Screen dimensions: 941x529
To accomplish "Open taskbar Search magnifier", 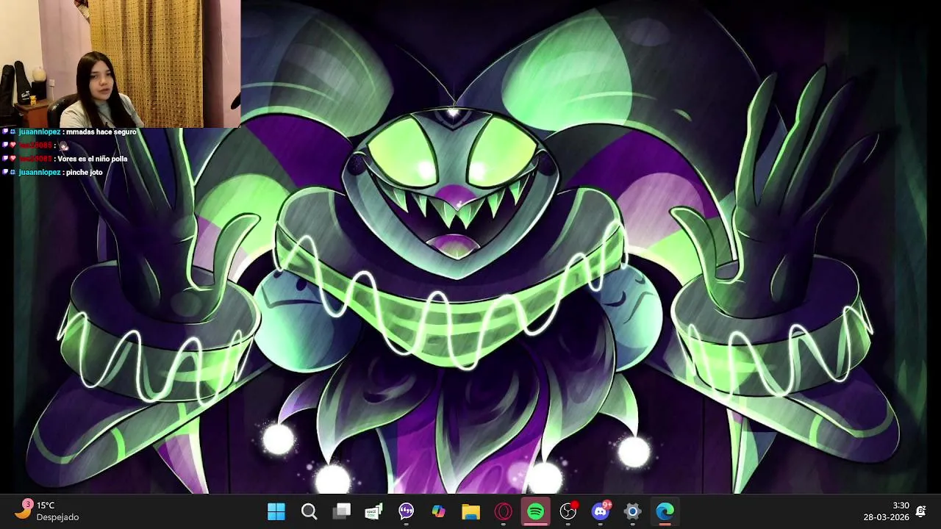I will point(309,511).
